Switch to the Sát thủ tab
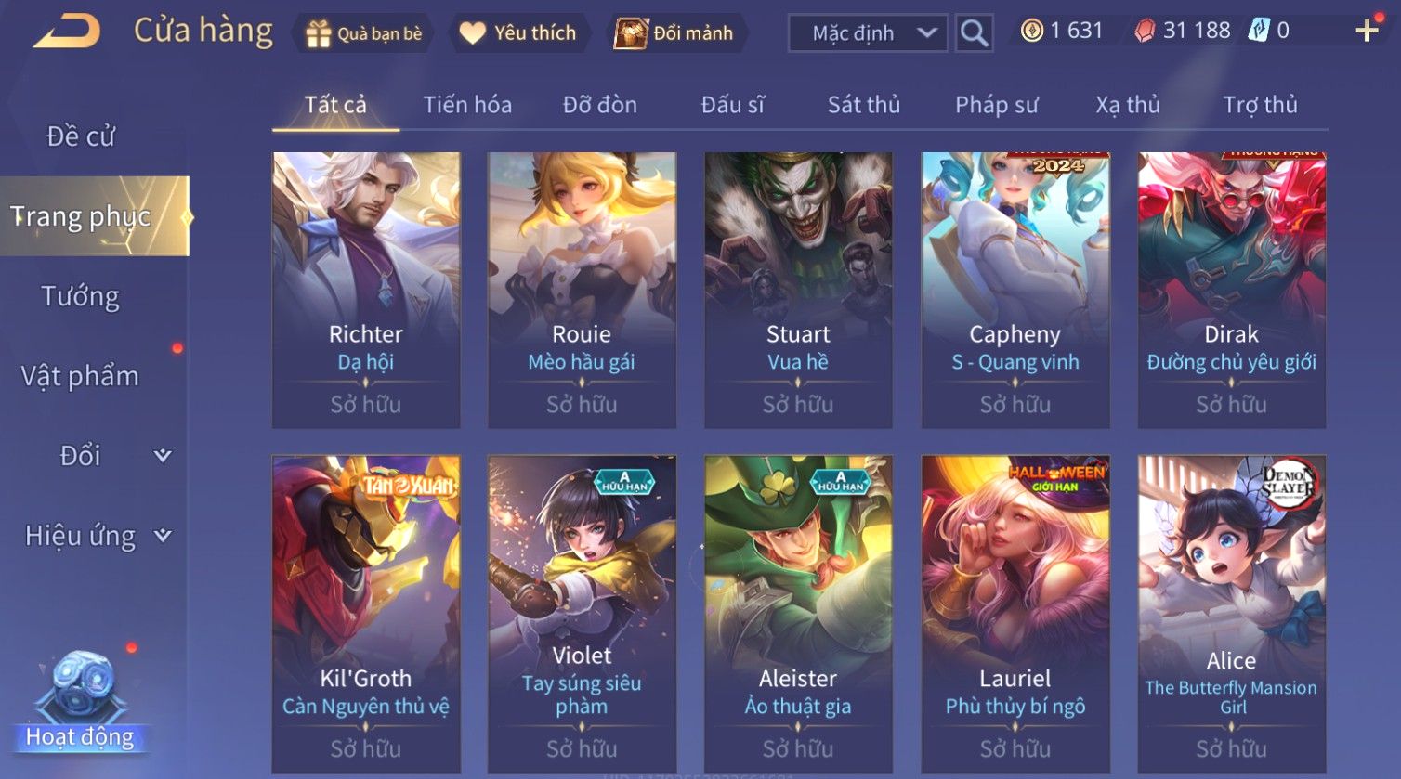Viewport: 1401px width, 779px height. pyautogui.click(x=863, y=105)
